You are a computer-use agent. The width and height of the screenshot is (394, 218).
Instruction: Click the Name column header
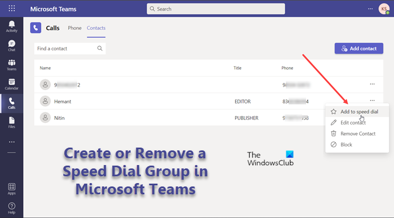click(x=45, y=68)
